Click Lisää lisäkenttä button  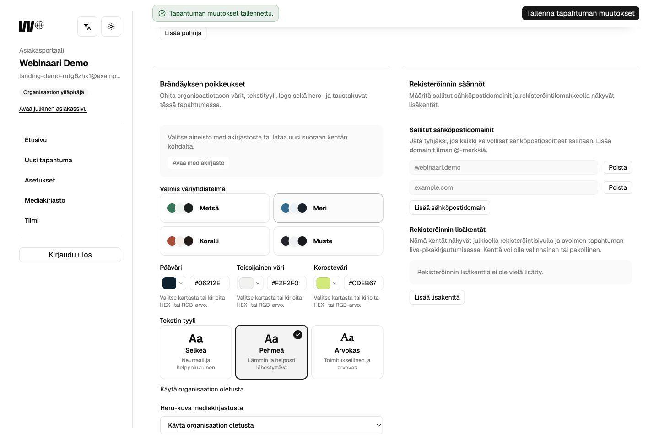(x=437, y=297)
